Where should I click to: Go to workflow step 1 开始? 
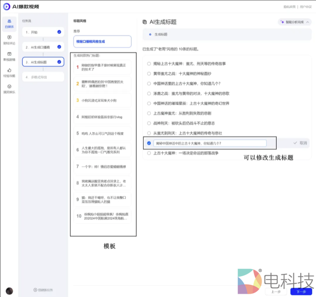tap(43, 32)
